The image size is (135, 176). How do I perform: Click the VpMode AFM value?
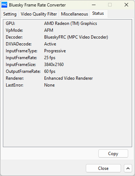pyautogui.click(x=48, y=30)
